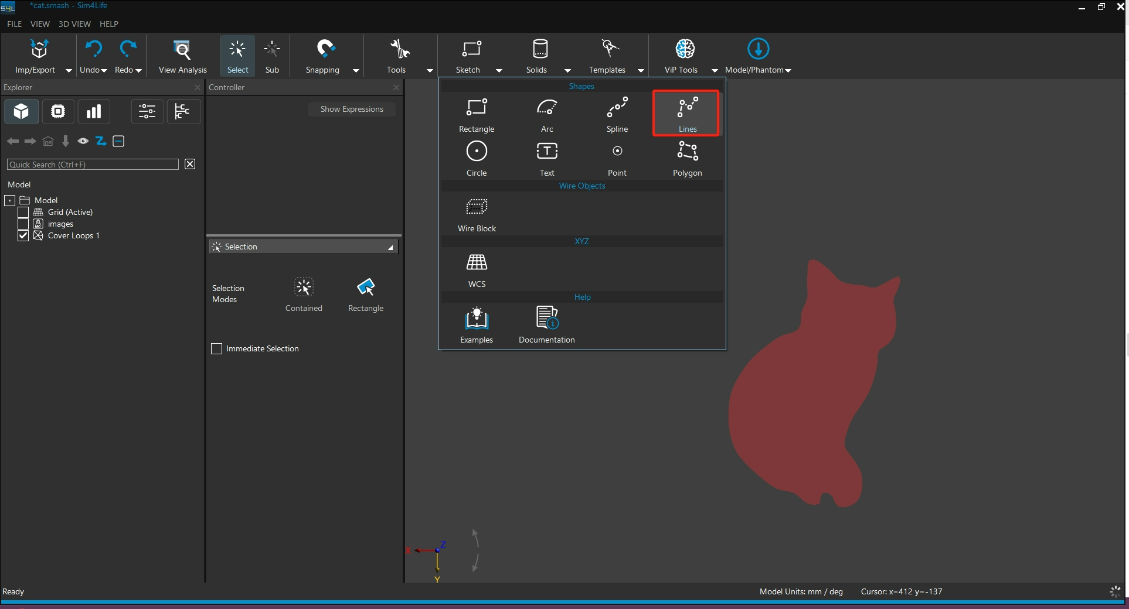Collapse the Model tree node
Viewport: 1129px width, 609px height.
(x=10, y=201)
